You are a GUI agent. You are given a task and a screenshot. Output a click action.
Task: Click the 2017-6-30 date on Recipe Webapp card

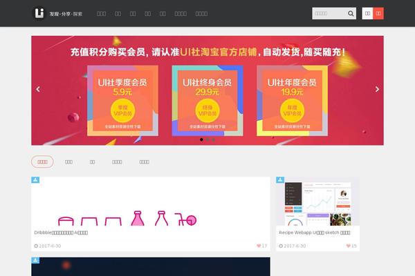tap(295, 246)
